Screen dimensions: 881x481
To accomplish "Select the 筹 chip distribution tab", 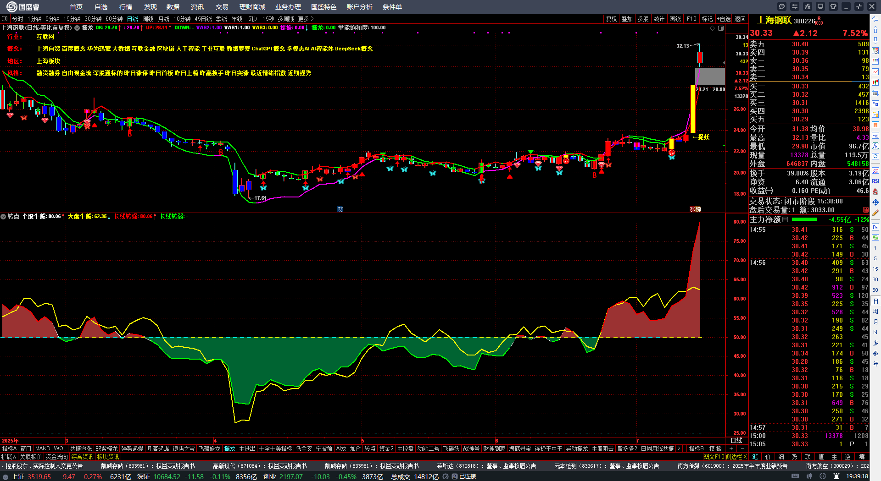I will [862, 457].
